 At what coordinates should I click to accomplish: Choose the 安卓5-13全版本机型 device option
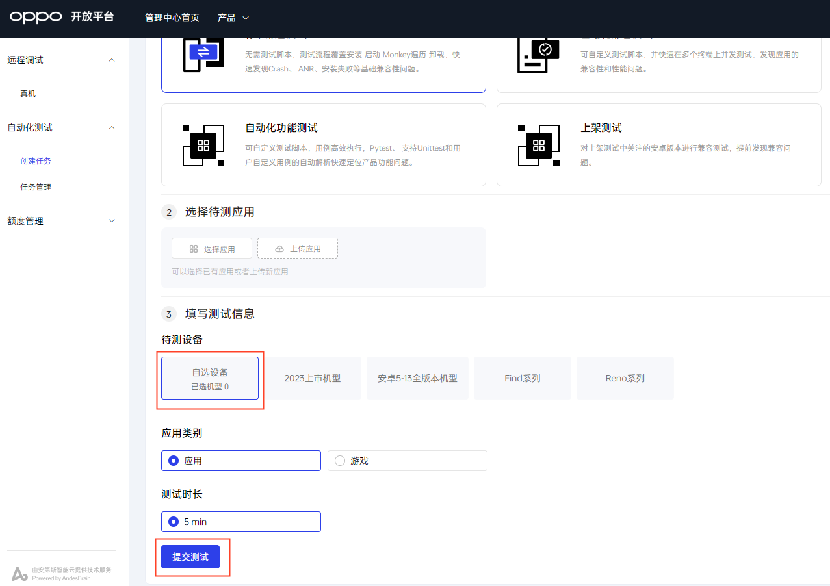pyautogui.click(x=417, y=377)
